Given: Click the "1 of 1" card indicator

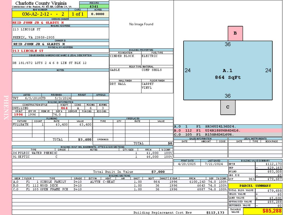Looking at the screenshot, I should point(78,14).
